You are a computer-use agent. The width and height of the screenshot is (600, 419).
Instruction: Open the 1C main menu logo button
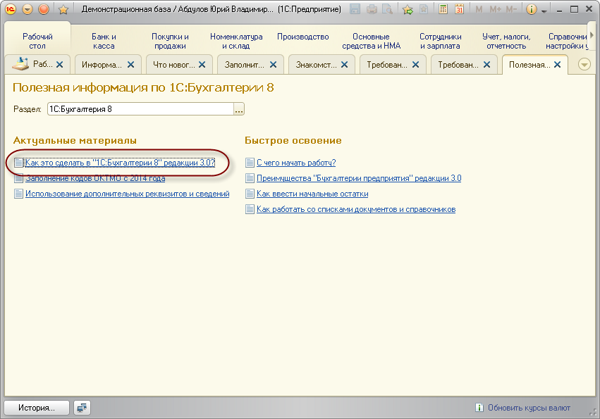[x=11, y=8]
